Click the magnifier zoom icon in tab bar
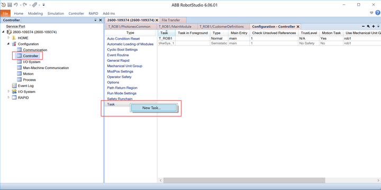The height and width of the screenshot is (190, 381). pos(368,26)
